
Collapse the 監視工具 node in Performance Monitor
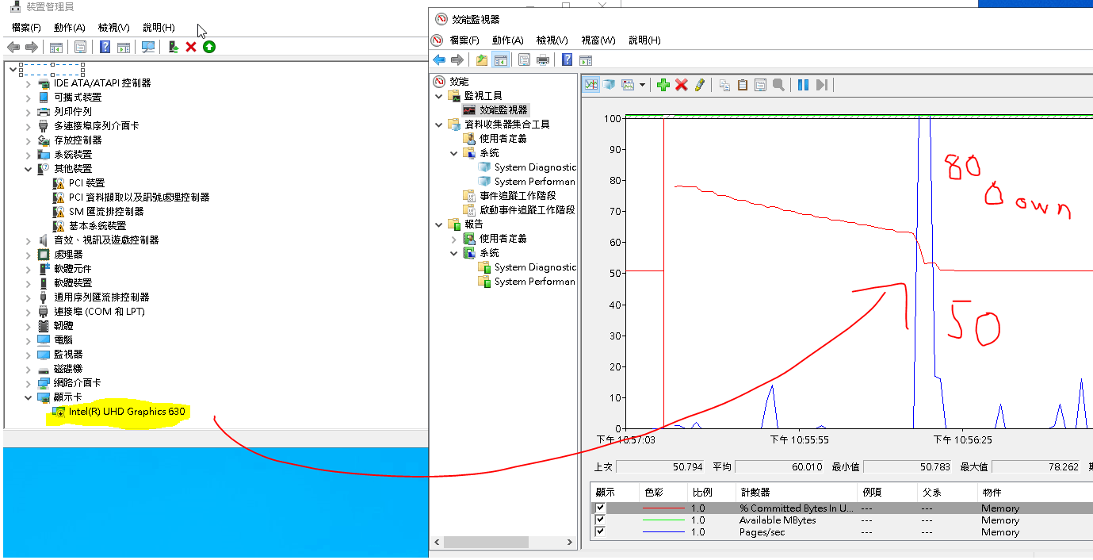click(x=440, y=96)
